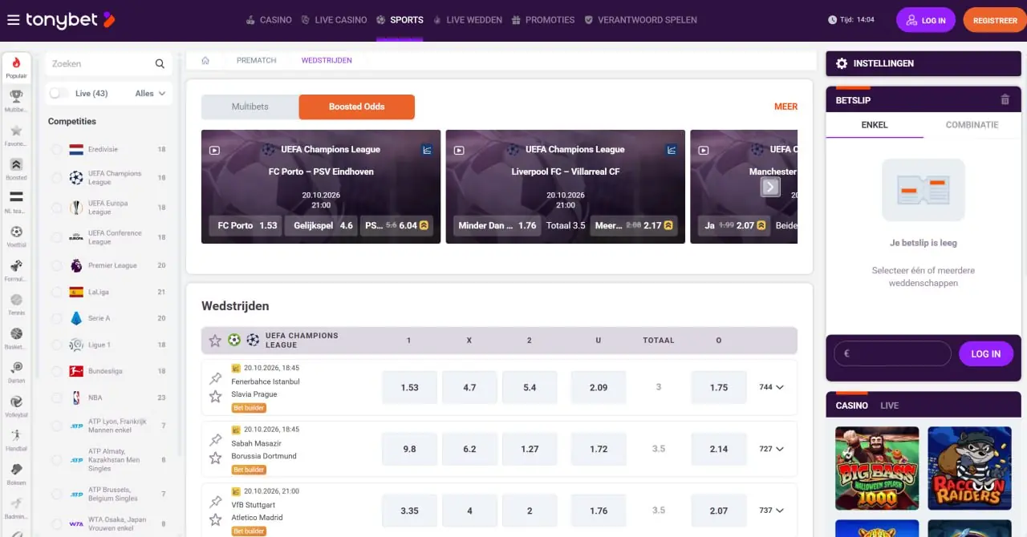Switch betslip to Combinatie tab

(x=972, y=125)
